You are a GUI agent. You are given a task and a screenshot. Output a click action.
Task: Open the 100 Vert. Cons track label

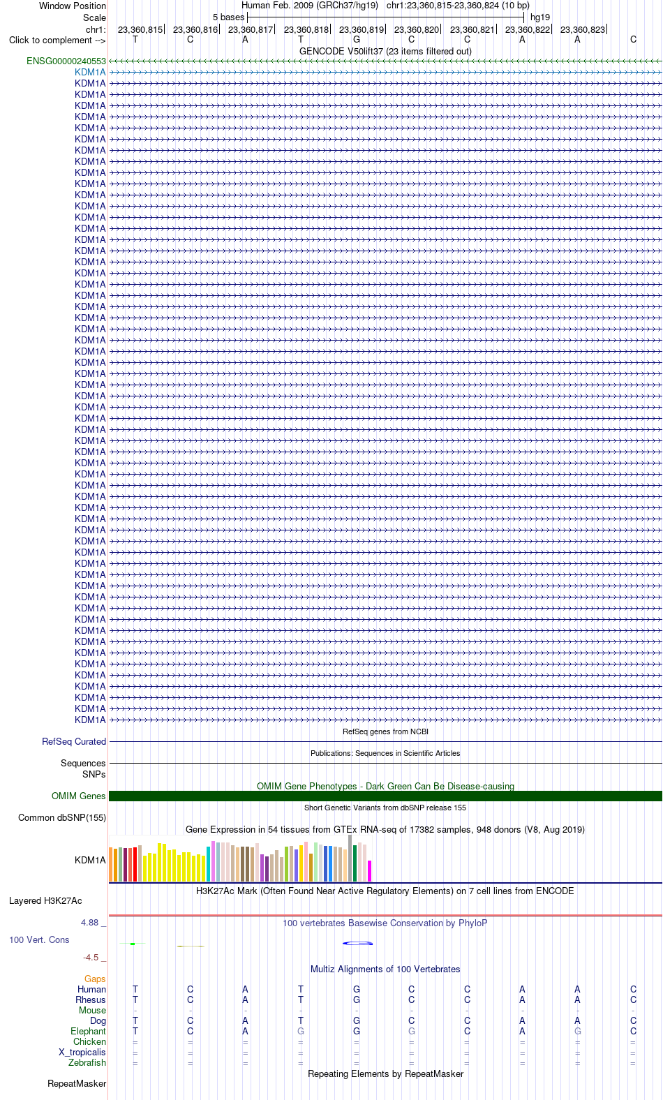(39, 940)
